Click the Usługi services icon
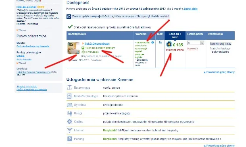Viewport: 246px width, 147px height. coord(69,113)
